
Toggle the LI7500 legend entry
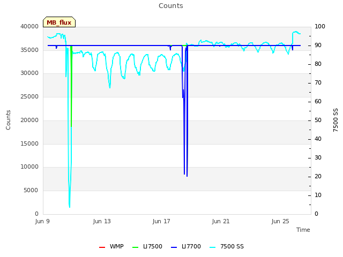(147, 246)
